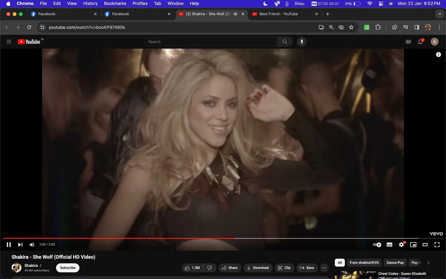Open macOS Control Center
The width and height of the screenshot is (446, 279).
381,3
